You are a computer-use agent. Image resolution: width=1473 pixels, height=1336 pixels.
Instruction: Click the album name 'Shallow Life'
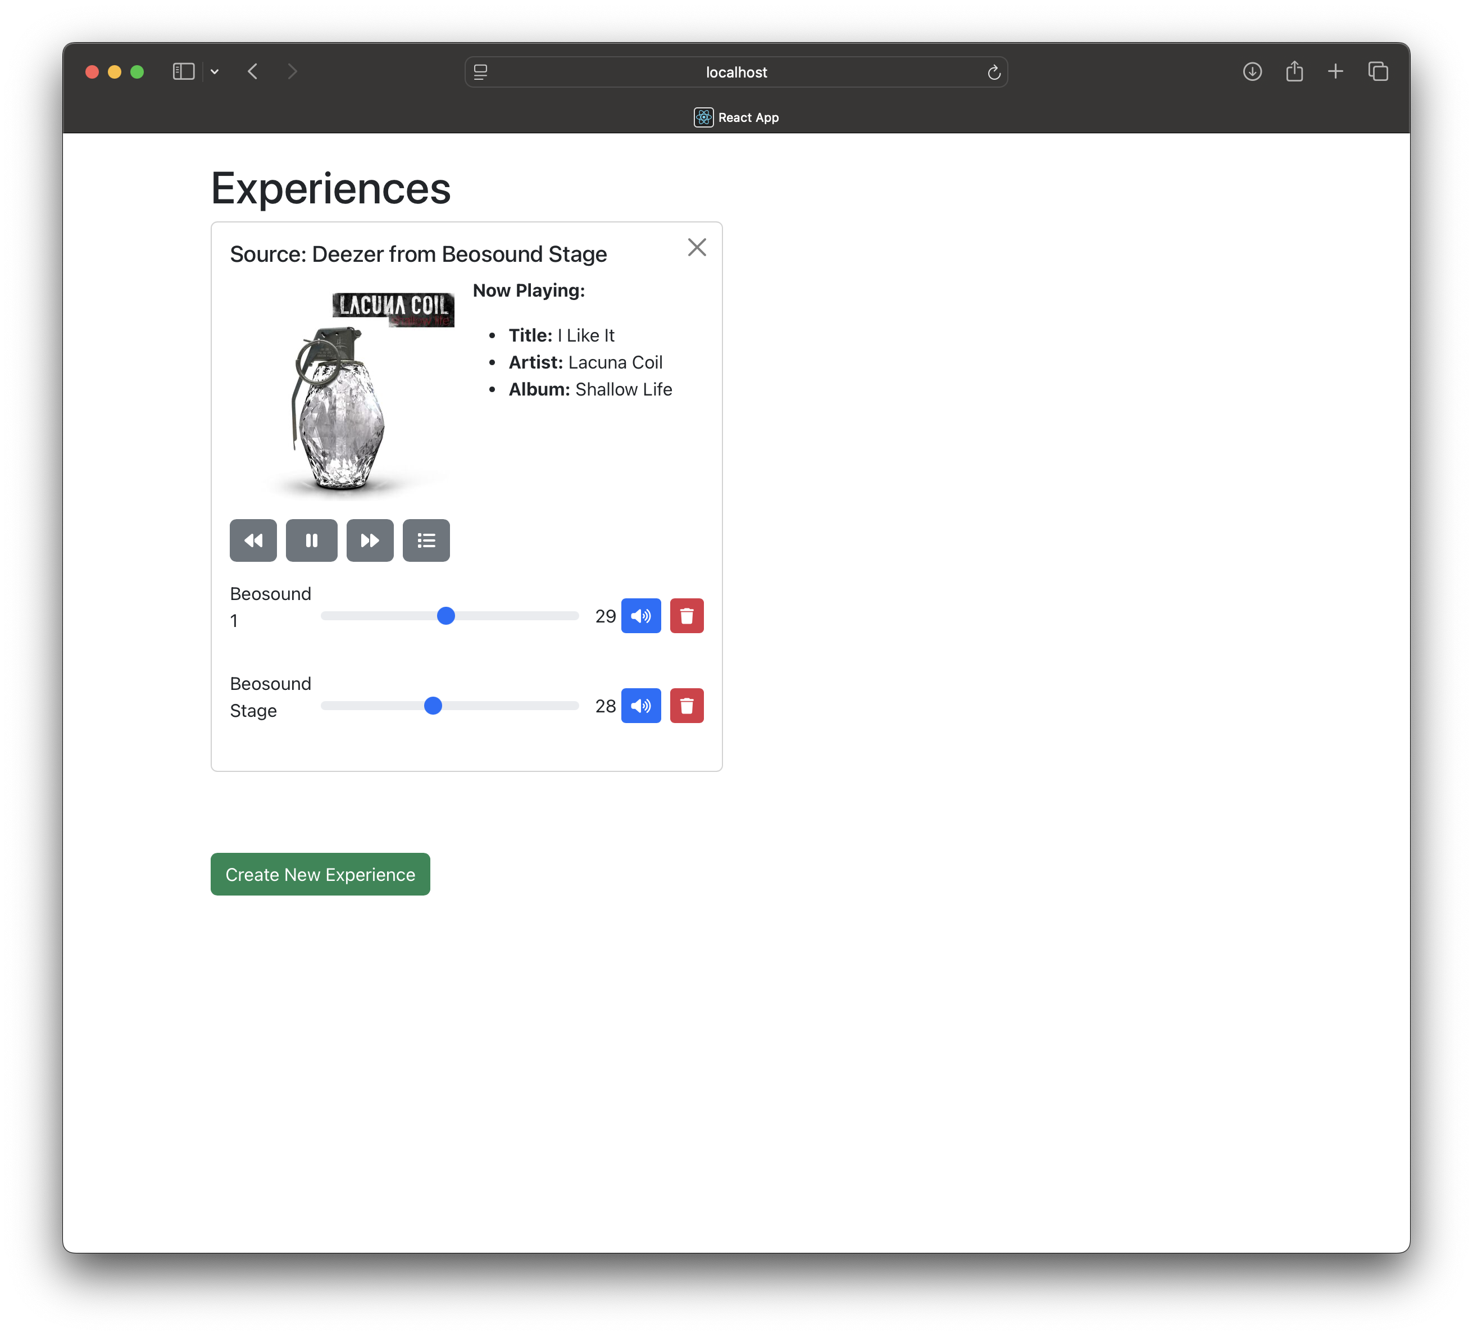coord(624,389)
